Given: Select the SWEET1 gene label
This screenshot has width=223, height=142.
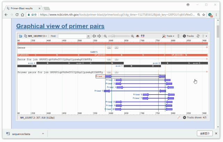Looking at the screenshot, I should [94, 52].
